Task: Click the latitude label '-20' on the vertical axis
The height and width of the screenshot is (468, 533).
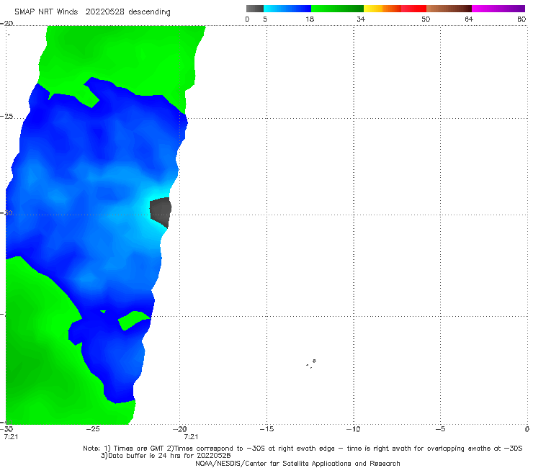Action: (6, 24)
